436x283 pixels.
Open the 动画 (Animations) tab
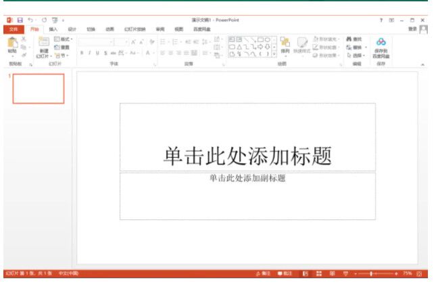tap(110, 29)
